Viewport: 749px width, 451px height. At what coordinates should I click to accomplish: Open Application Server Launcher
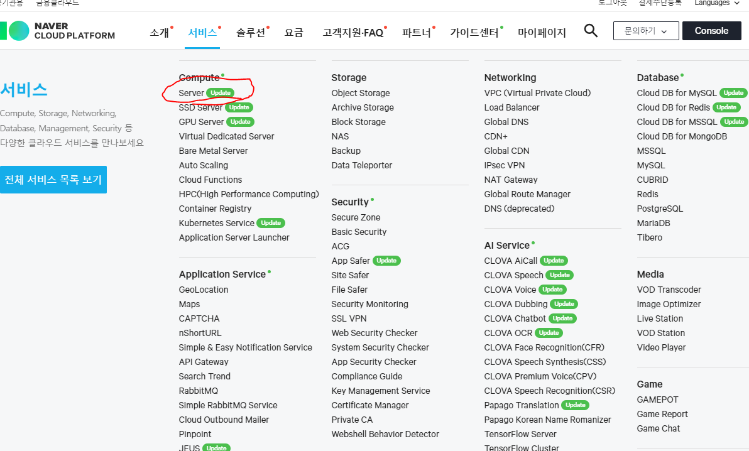(234, 237)
